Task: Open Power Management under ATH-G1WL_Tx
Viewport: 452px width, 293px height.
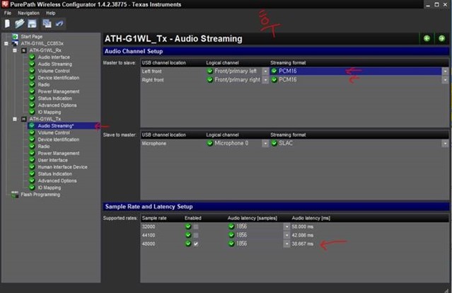Action: click(59, 154)
